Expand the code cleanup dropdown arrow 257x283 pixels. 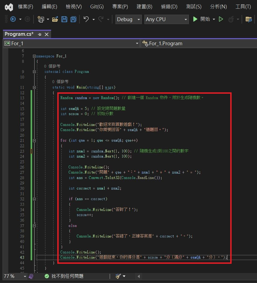point(124,276)
